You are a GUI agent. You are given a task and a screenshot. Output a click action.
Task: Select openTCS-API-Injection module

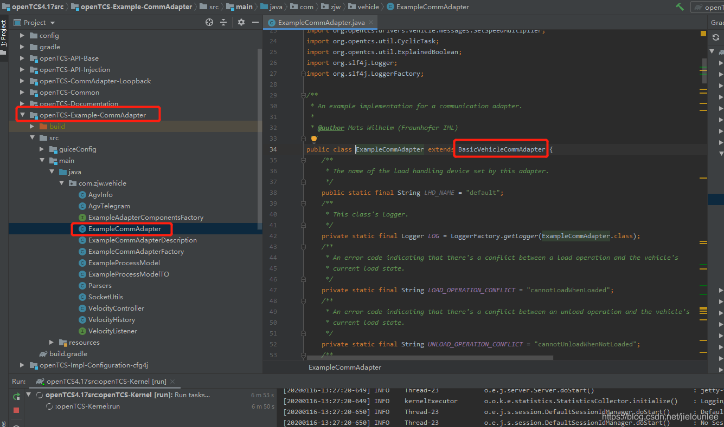(x=75, y=70)
